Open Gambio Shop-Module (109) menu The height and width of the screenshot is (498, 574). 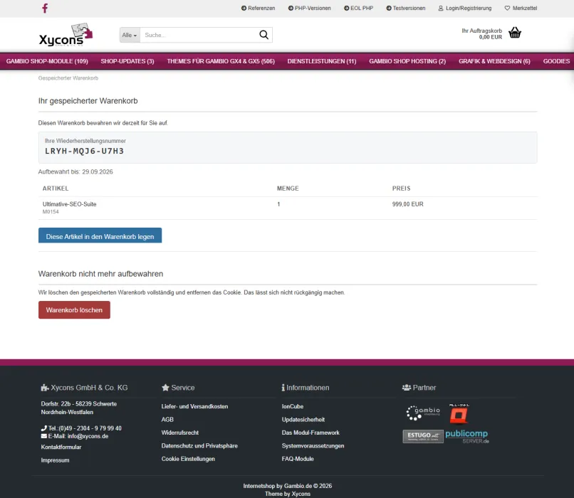(x=47, y=61)
